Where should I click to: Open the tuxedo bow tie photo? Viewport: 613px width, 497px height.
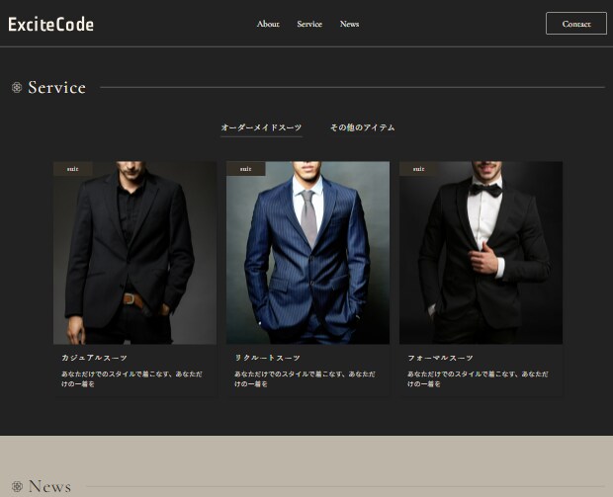tap(481, 253)
